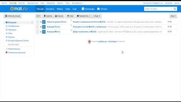Click the Спам toolbar button
Image resolution: width=181 pixels, height=102 pixels.
[70, 16]
